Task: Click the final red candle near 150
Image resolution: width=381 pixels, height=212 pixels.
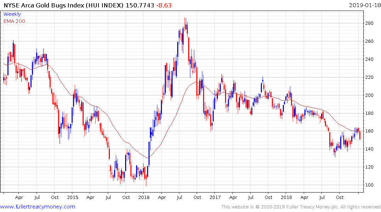Action: 360,135
